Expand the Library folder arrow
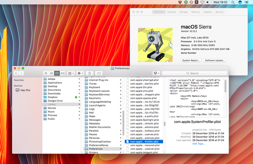Image resolution: width=253 pixels, height=164 pixels. [x=79, y=104]
